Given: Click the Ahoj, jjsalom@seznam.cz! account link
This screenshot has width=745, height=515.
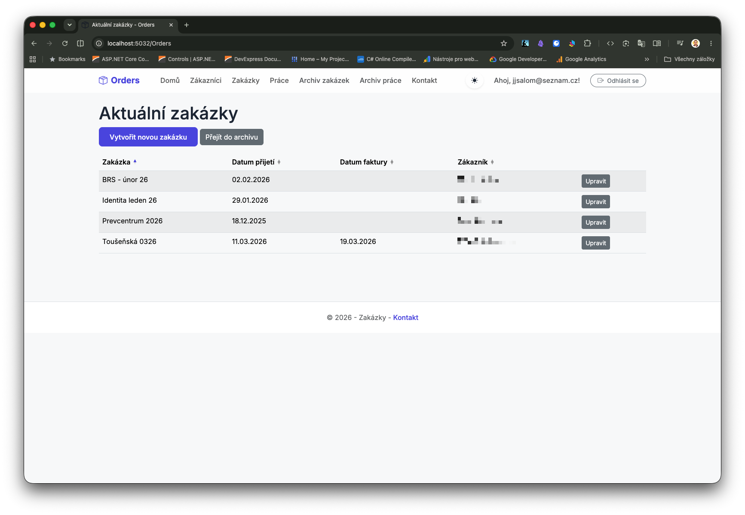Looking at the screenshot, I should coord(537,80).
